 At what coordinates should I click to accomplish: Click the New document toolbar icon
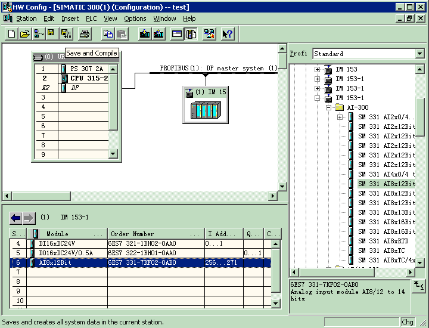click(11, 34)
